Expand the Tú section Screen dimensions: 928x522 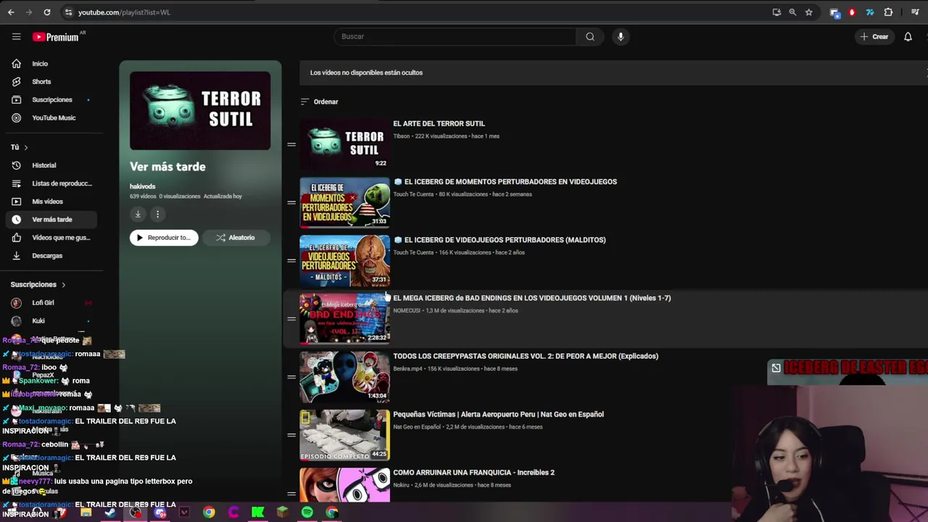[x=20, y=147]
